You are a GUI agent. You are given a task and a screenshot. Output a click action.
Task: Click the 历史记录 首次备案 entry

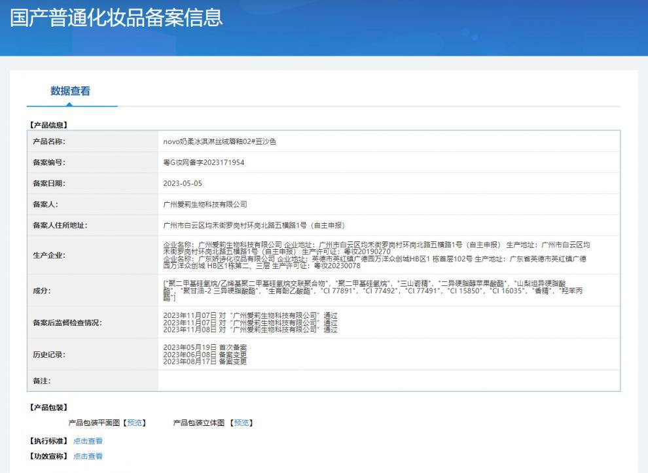tap(205, 347)
